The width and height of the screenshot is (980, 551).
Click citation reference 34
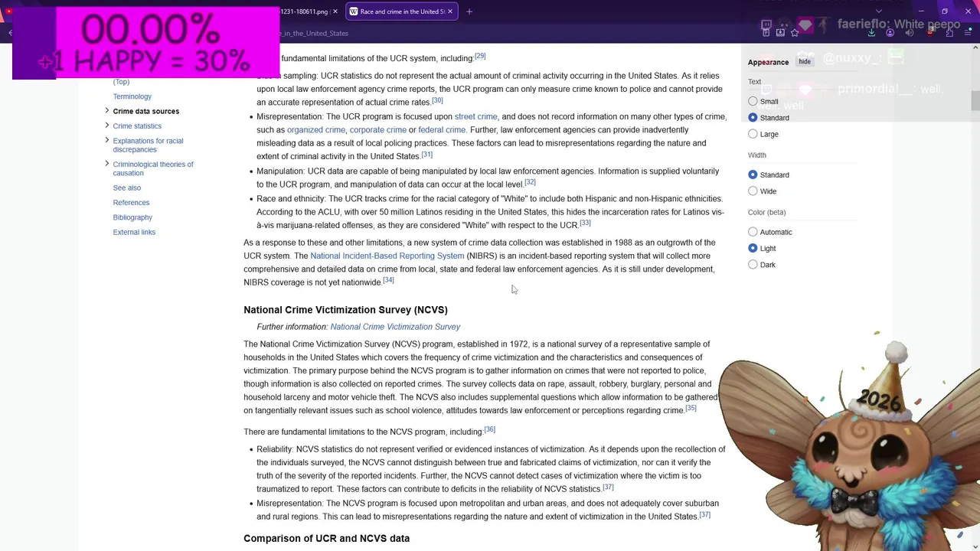(x=388, y=280)
